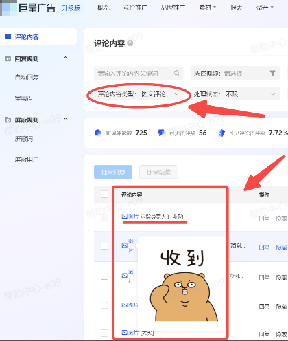288x341 pixels.
Task: Open 自动回复 in the sidebar
Action: (x=27, y=78)
